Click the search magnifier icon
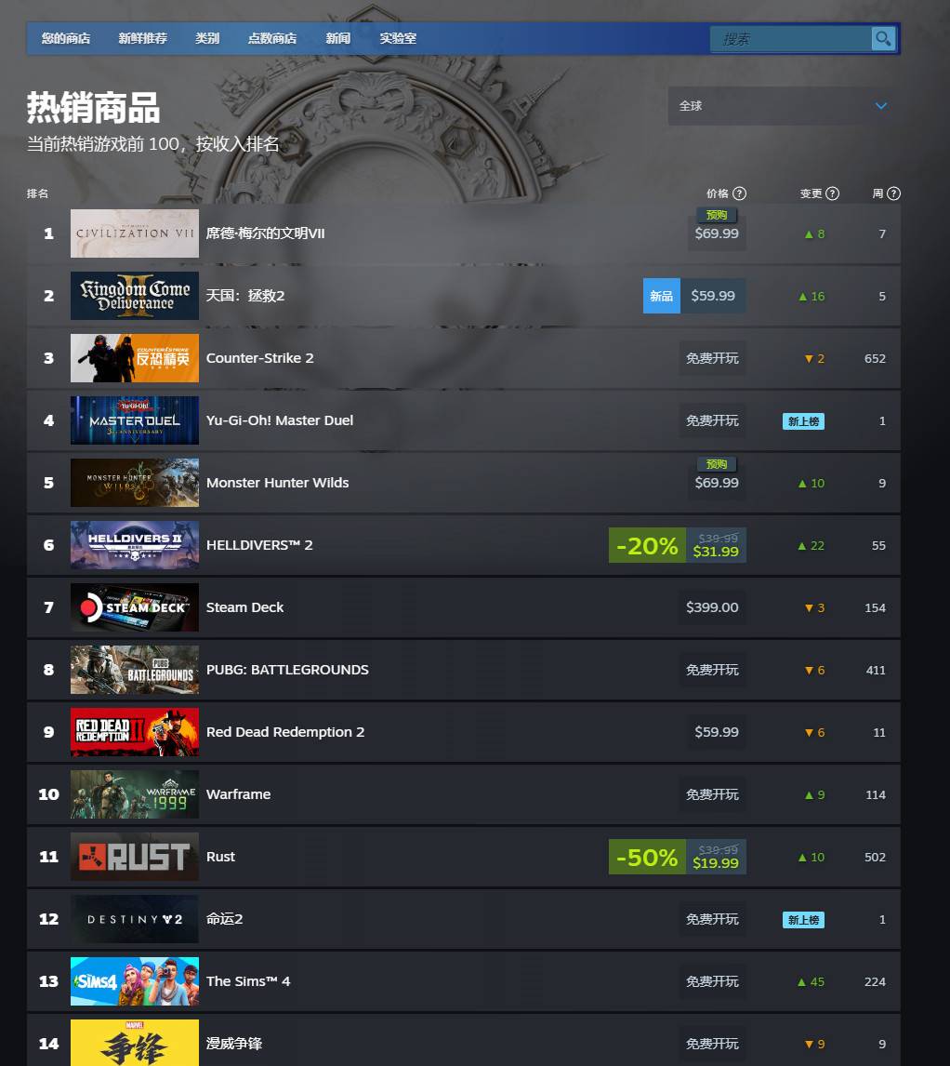 883,39
